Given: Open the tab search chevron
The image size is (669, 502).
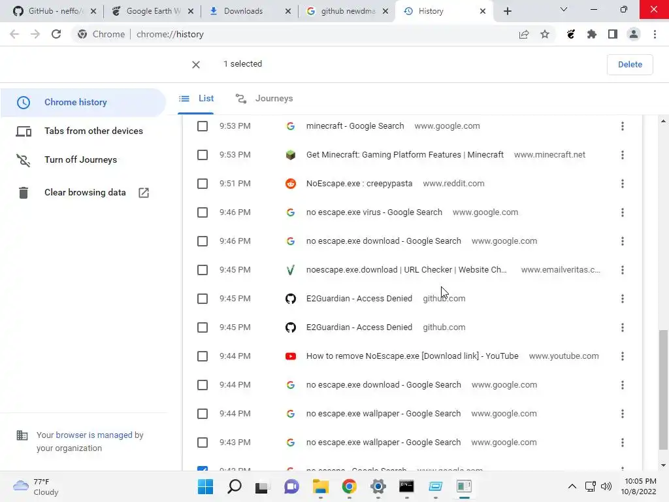Looking at the screenshot, I should click(x=564, y=9).
